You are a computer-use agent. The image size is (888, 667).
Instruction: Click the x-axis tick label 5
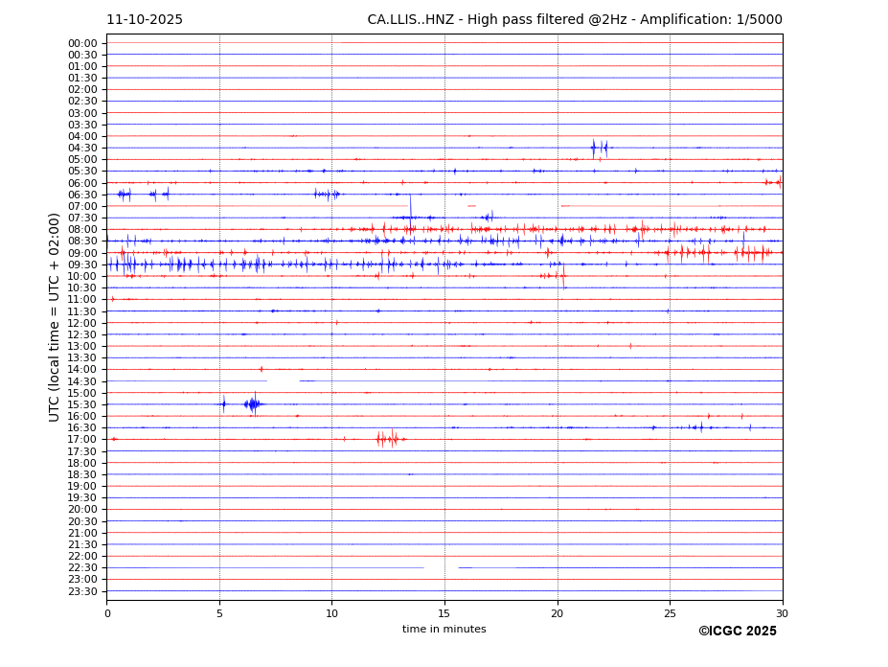pyautogui.click(x=219, y=613)
